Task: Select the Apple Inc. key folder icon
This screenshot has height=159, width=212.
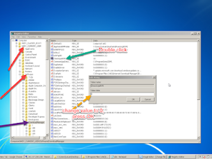Action: click(x=26, y=89)
